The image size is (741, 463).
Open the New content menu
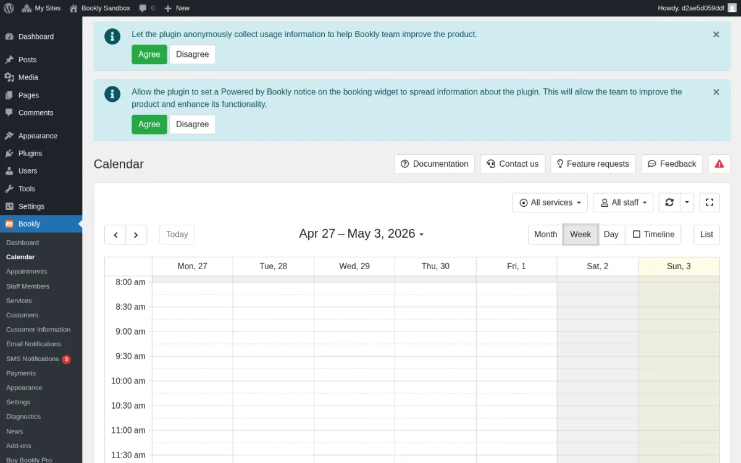[x=177, y=8]
